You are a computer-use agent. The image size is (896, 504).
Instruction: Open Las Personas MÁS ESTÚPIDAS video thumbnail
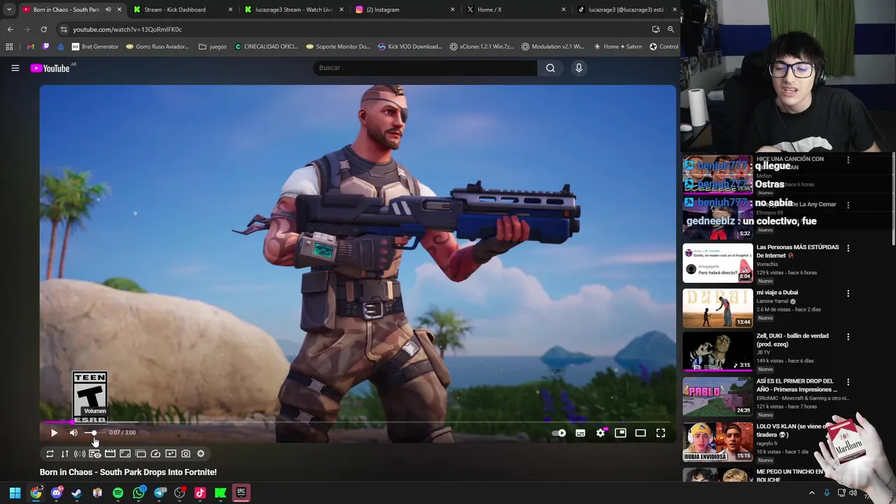tap(717, 263)
